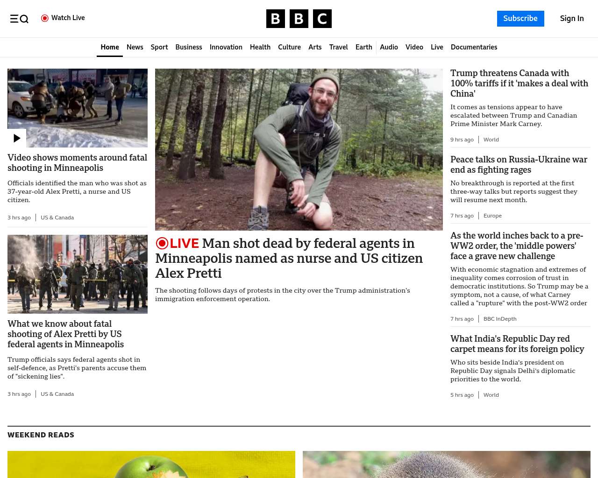
Task: Open the hamburger menu and search icon
Action: tap(19, 19)
